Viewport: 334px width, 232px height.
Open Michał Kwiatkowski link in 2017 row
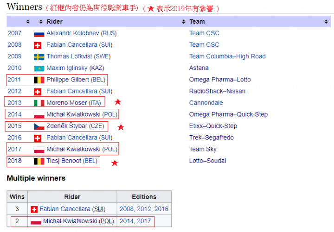[73, 149]
